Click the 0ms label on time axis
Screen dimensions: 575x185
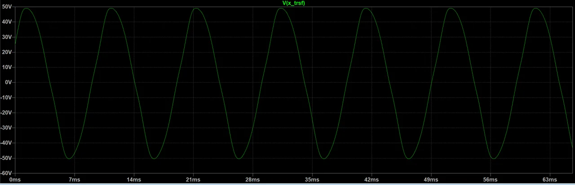pos(15,180)
